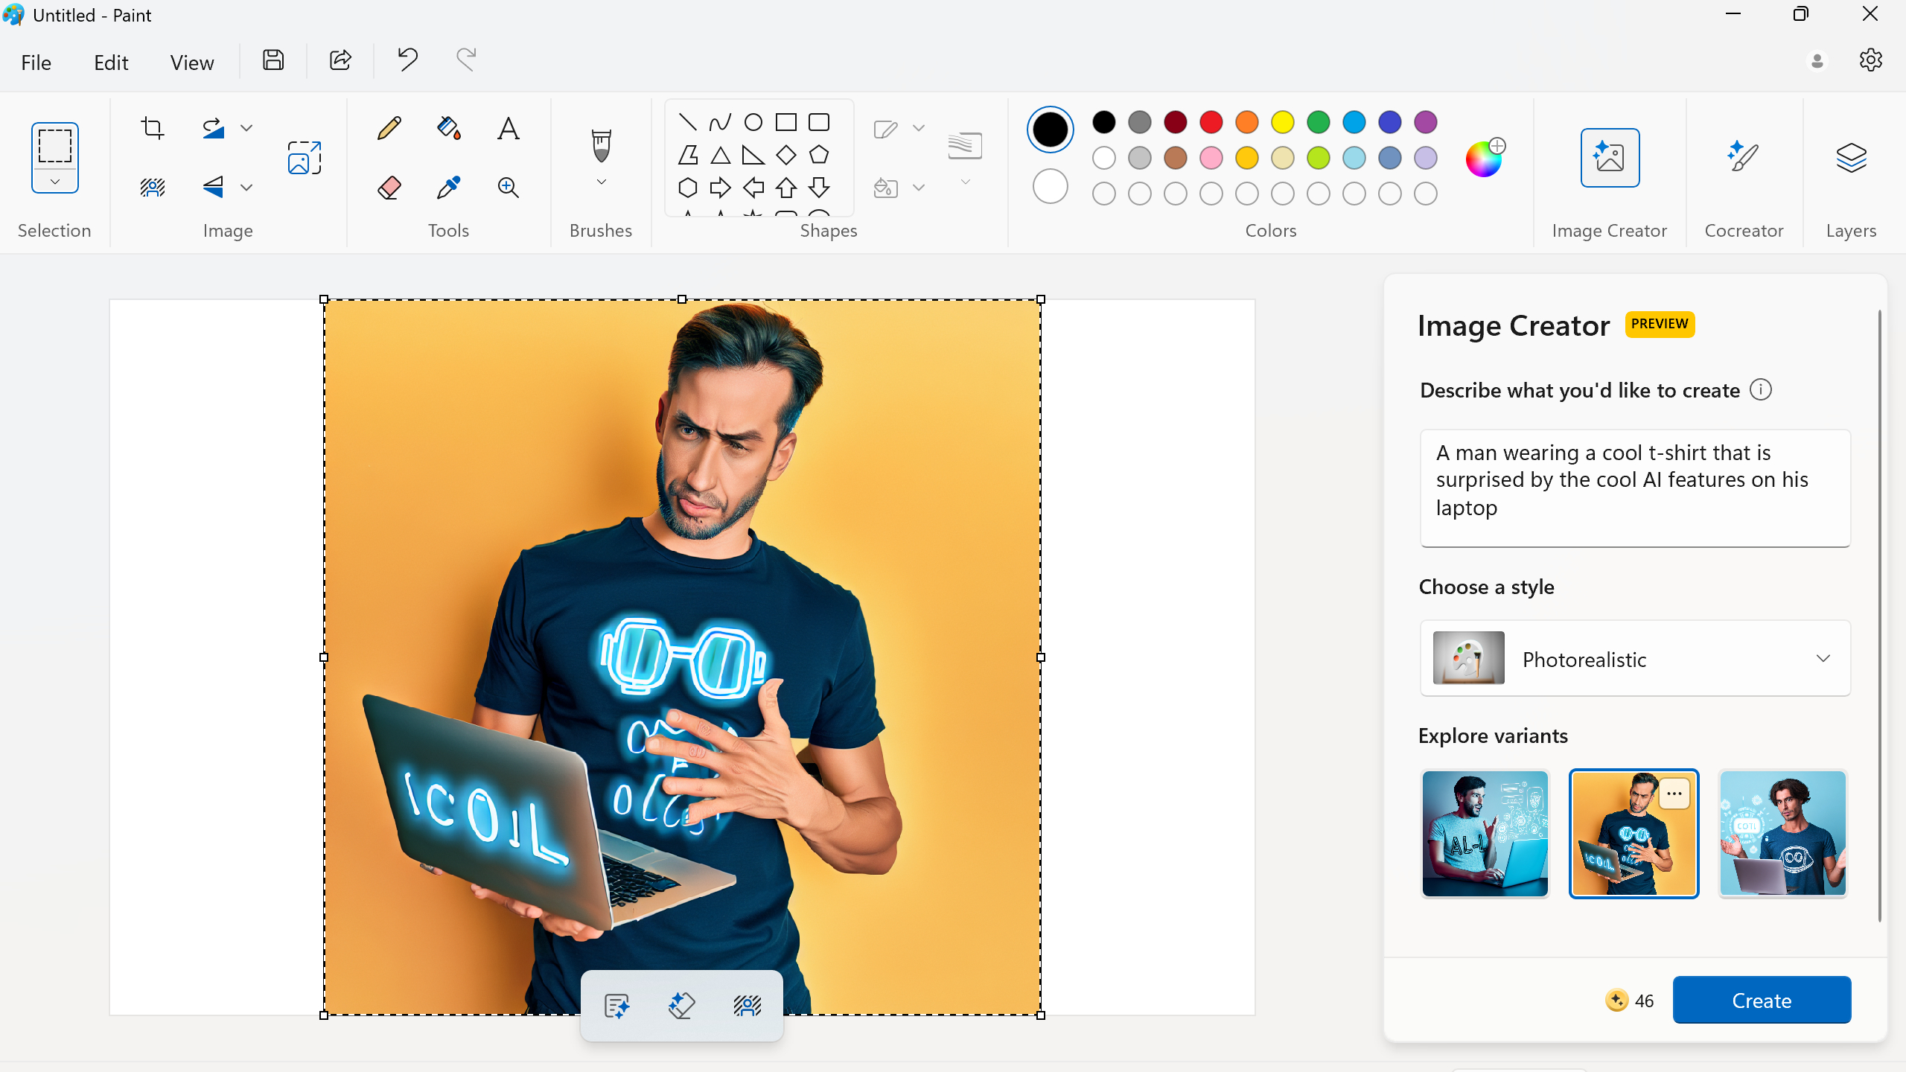Expand the Selection tool dropdown chevron
The height and width of the screenshot is (1072, 1906).
(54, 182)
